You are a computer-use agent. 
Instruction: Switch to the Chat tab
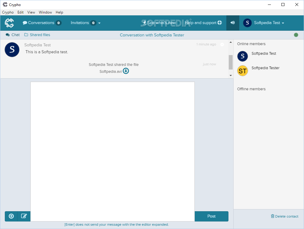click(x=13, y=35)
